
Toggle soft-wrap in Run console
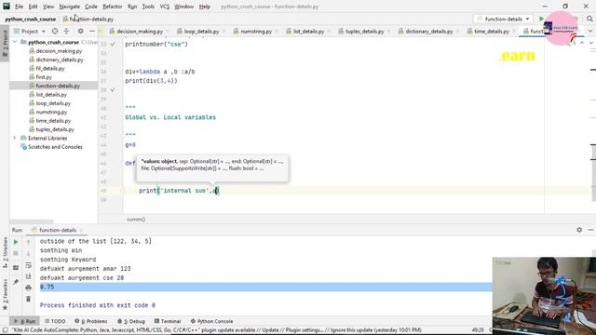(x=28, y=265)
